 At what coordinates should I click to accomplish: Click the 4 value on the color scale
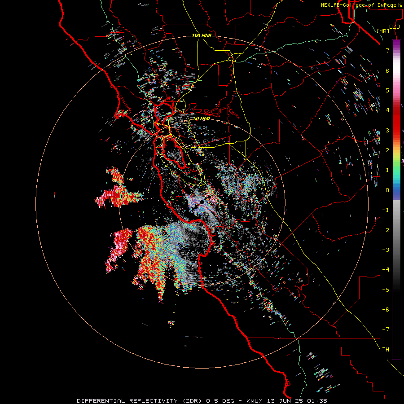pos(387,110)
